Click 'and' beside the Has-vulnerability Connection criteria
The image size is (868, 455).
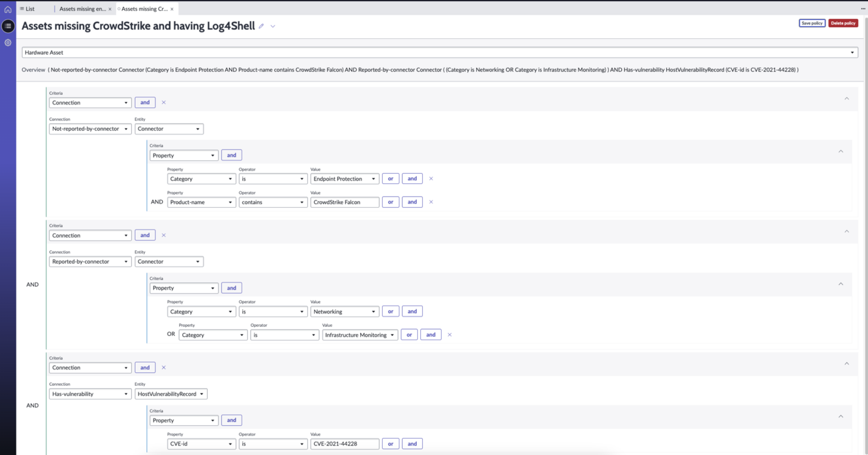click(x=145, y=368)
